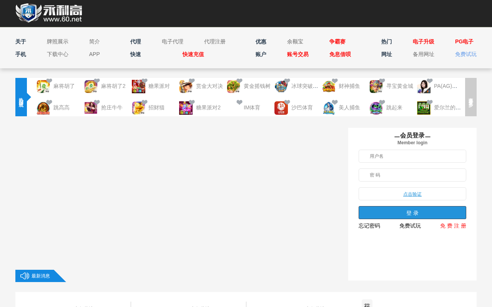Open the 争霸赛 menu item
492x307 pixels.
337,42
